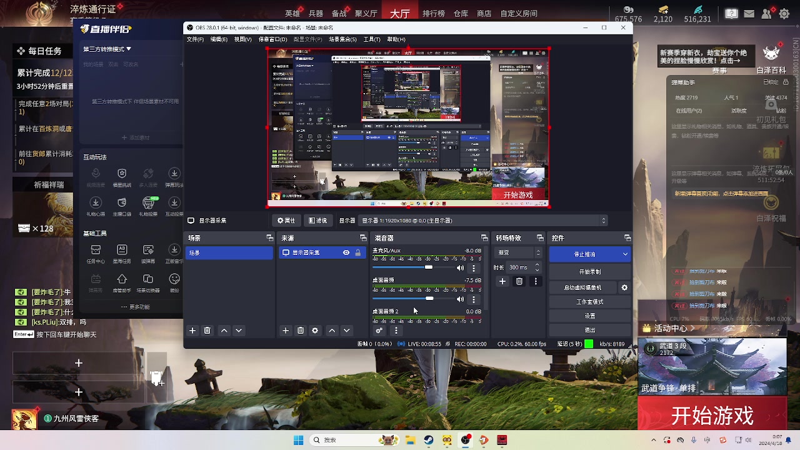Click the 滤镜 filters button
800x450 pixels.
pyautogui.click(x=318, y=221)
